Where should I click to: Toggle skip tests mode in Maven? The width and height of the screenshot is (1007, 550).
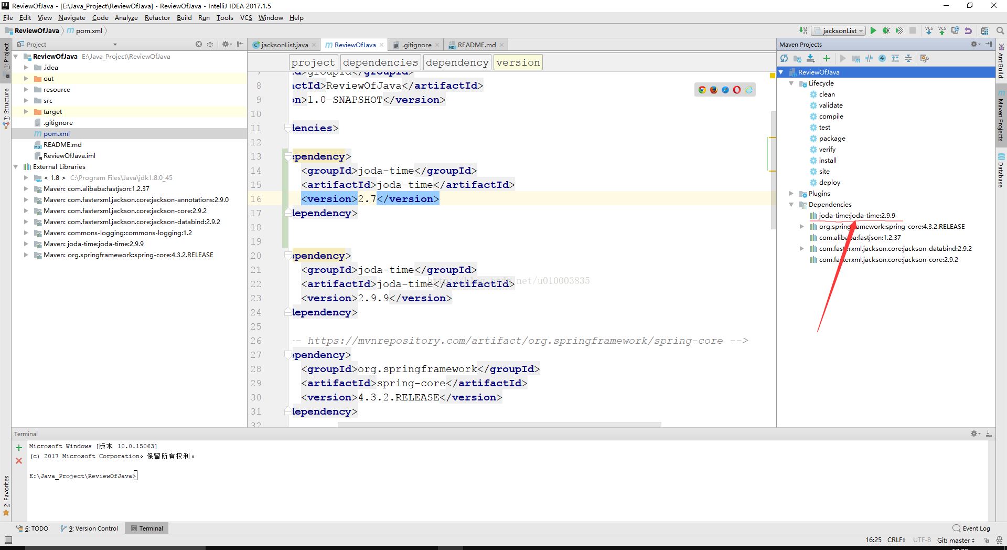pyautogui.click(x=882, y=59)
